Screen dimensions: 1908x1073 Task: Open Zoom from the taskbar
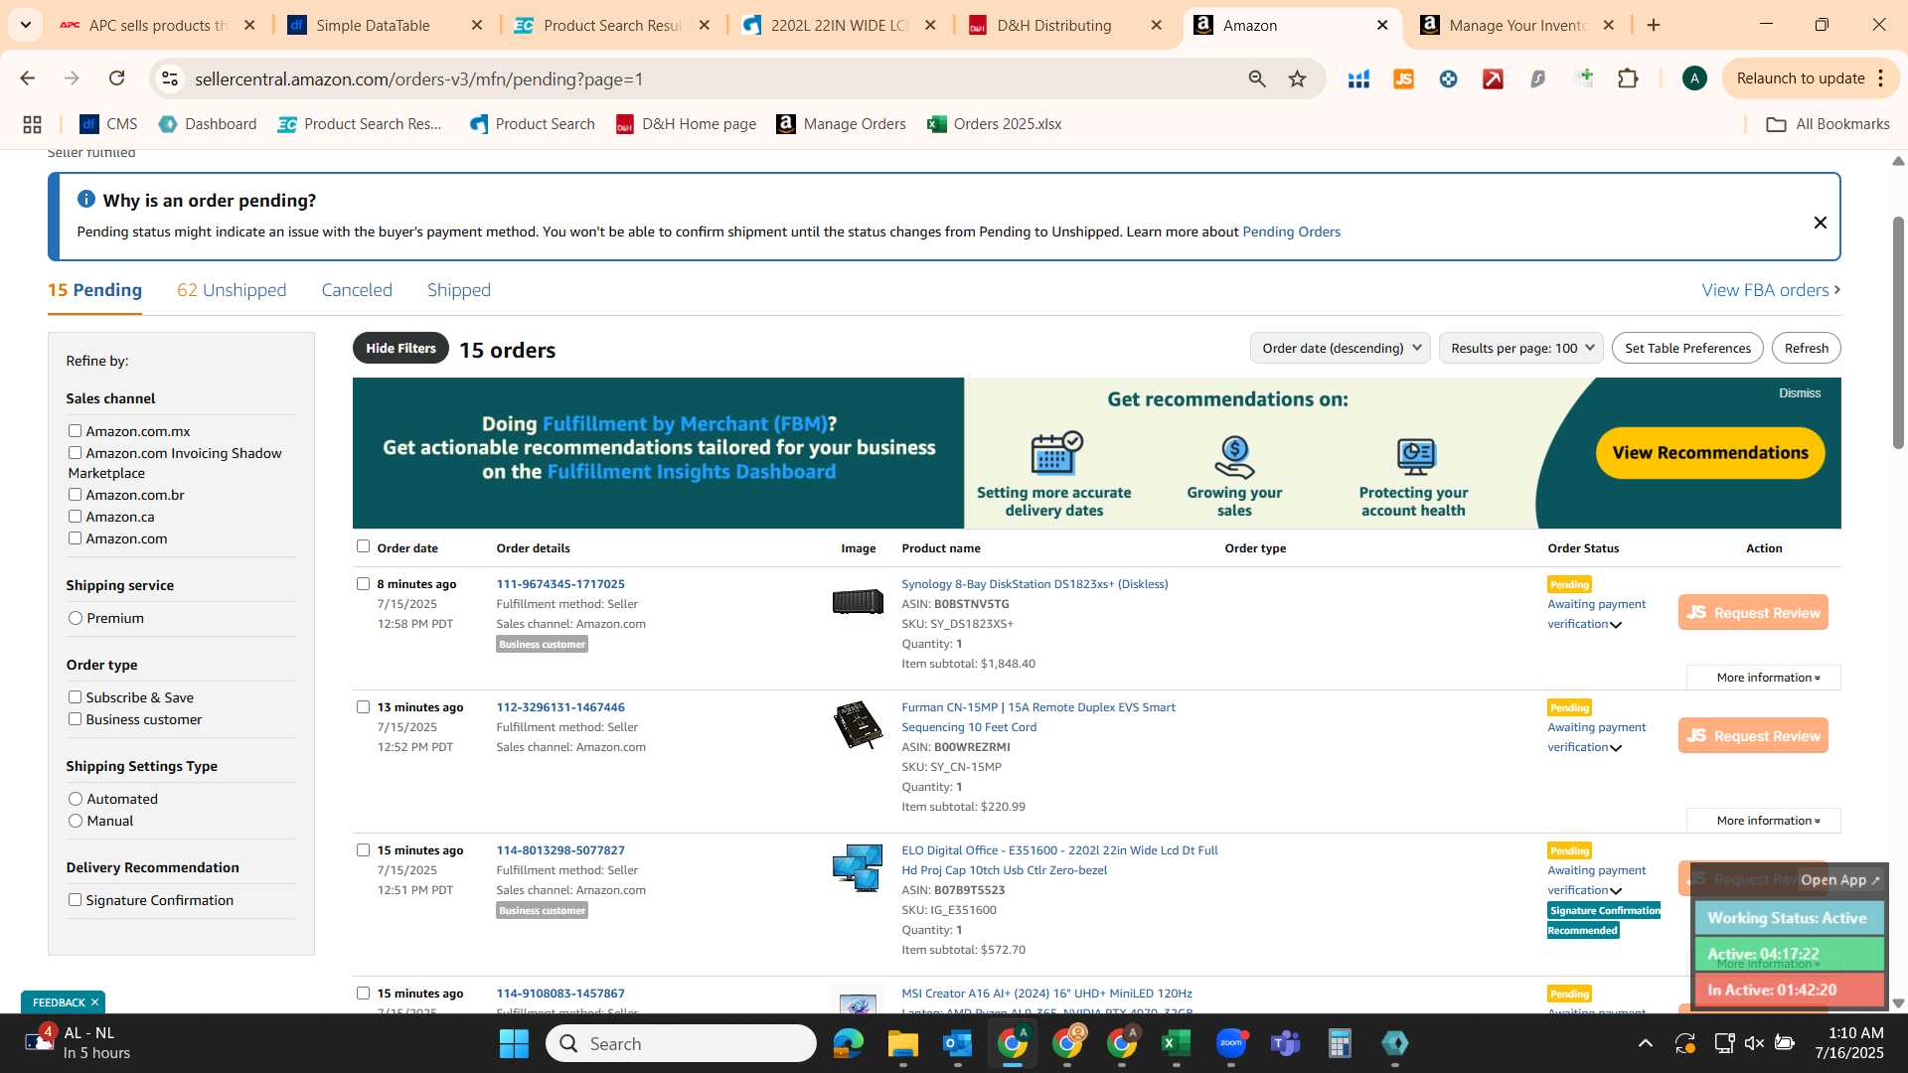click(1230, 1043)
